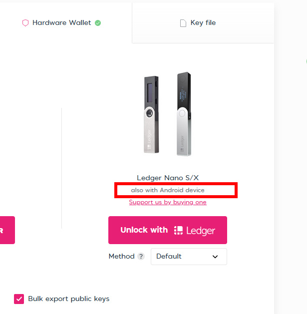Click the partially visible pink button at left
Viewport: 307px width, 314px height.
point(7,230)
